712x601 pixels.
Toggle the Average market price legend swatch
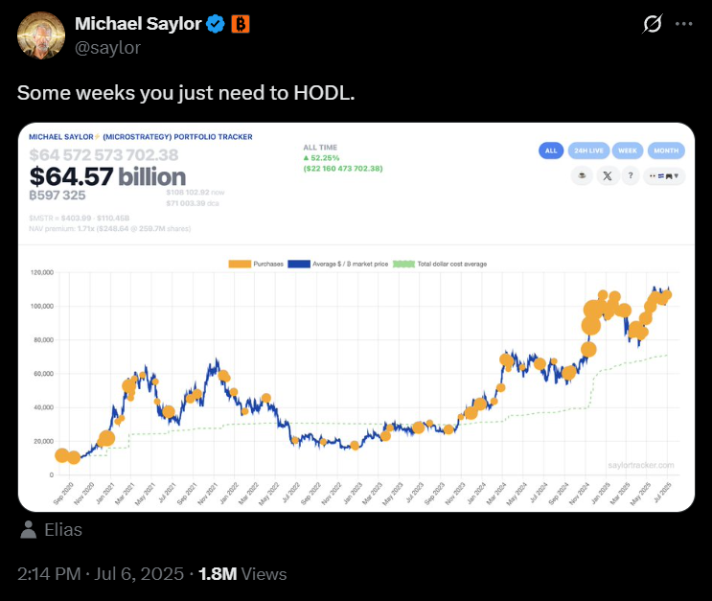pos(299,264)
